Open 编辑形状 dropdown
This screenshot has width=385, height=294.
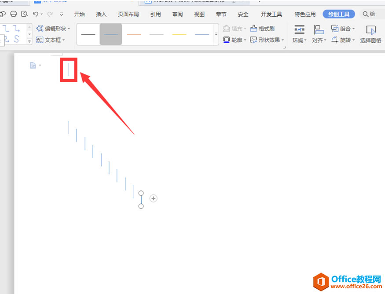click(x=53, y=29)
